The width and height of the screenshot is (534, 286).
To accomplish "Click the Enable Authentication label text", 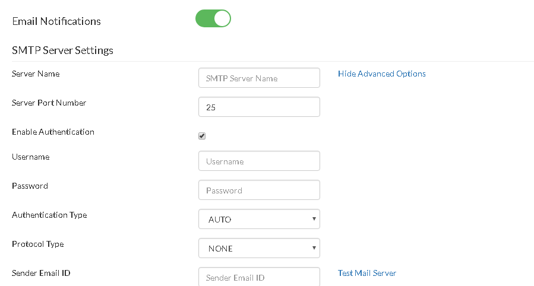I will coord(53,132).
